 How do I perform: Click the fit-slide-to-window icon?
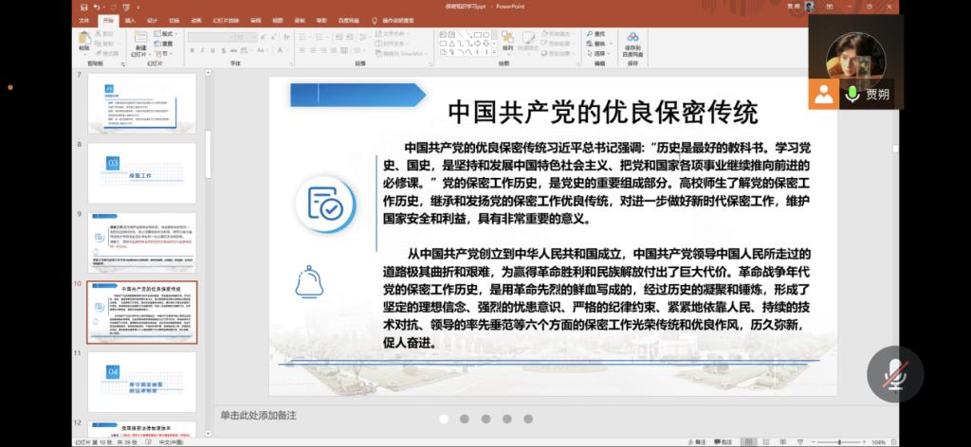pos(893,442)
